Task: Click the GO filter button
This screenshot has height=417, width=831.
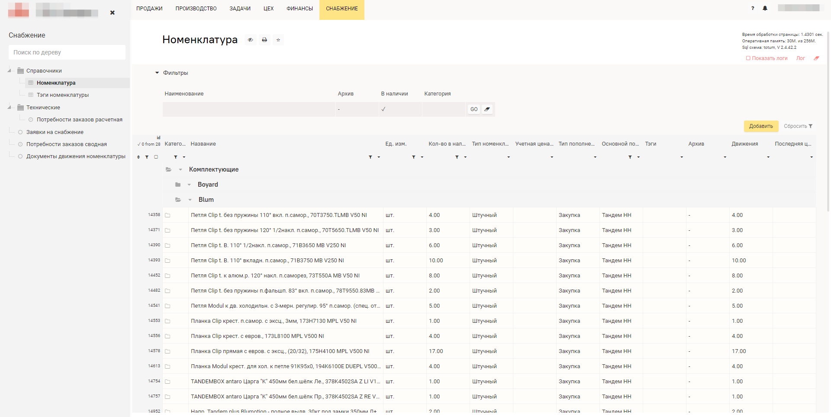Action: pyautogui.click(x=474, y=109)
